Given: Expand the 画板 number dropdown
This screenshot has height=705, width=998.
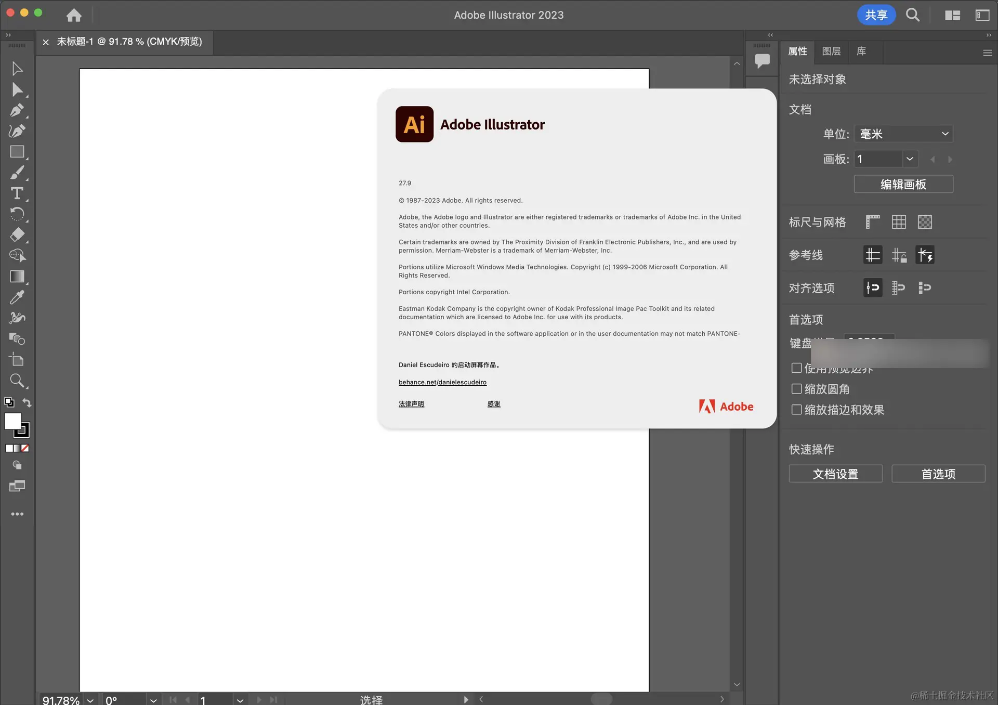Looking at the screenshot, I should pos(910,159).
